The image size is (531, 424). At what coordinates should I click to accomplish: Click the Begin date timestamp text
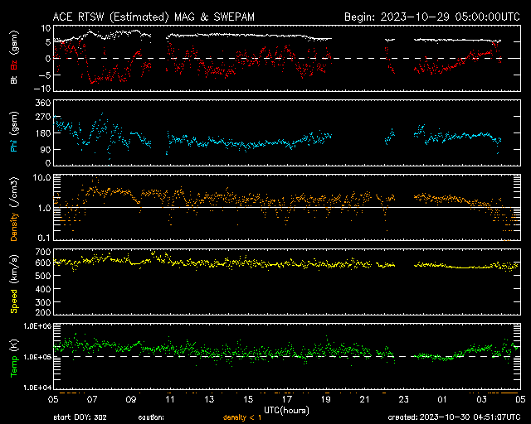pyautogui.click(x=431, y=17)
